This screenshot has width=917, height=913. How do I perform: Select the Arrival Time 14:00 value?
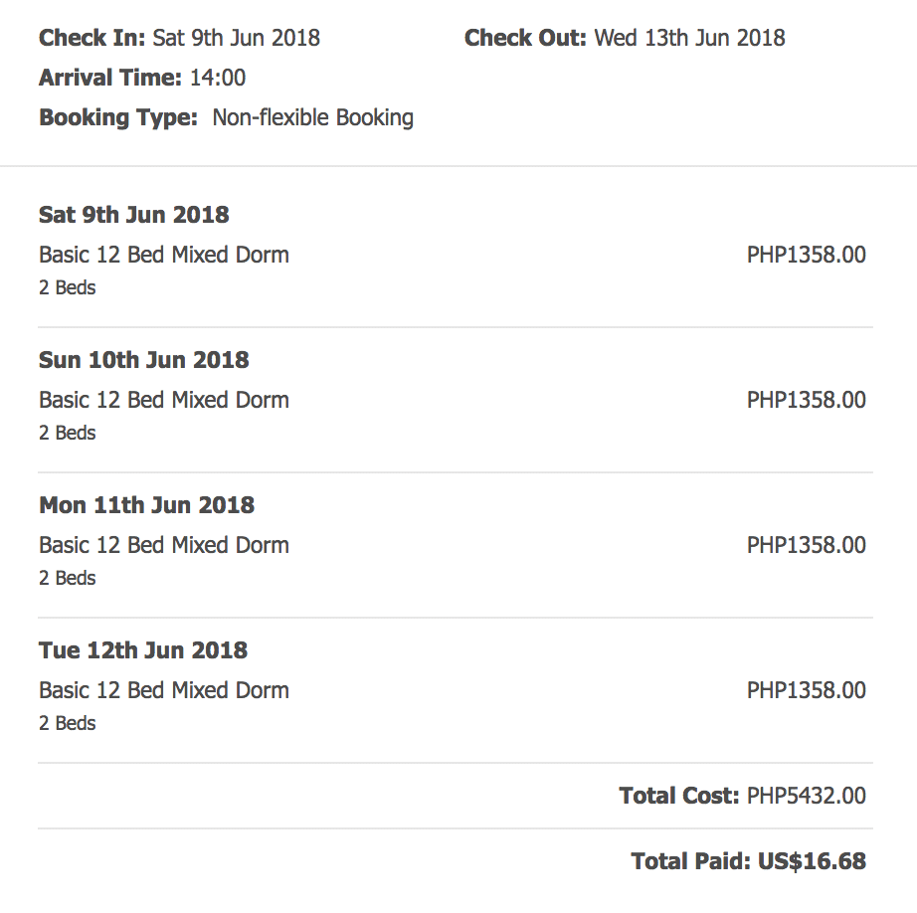pyautogui.click(x=218, y=78)
